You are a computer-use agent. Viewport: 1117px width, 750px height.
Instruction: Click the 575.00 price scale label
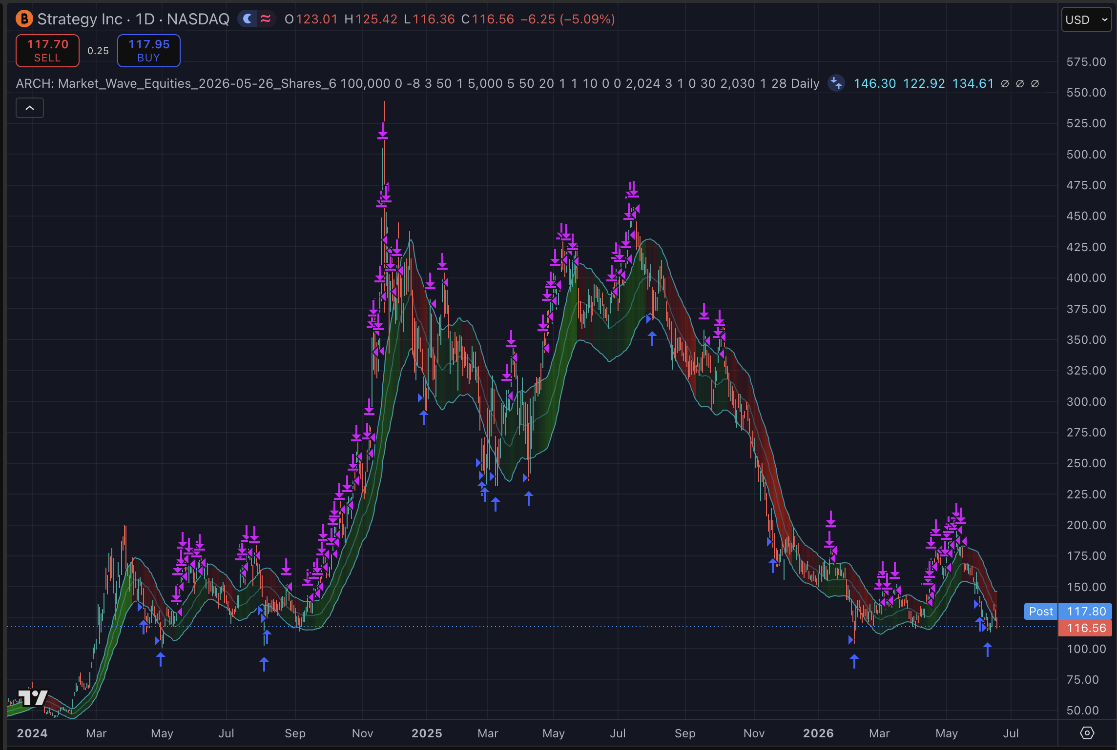pos(1086,62)
